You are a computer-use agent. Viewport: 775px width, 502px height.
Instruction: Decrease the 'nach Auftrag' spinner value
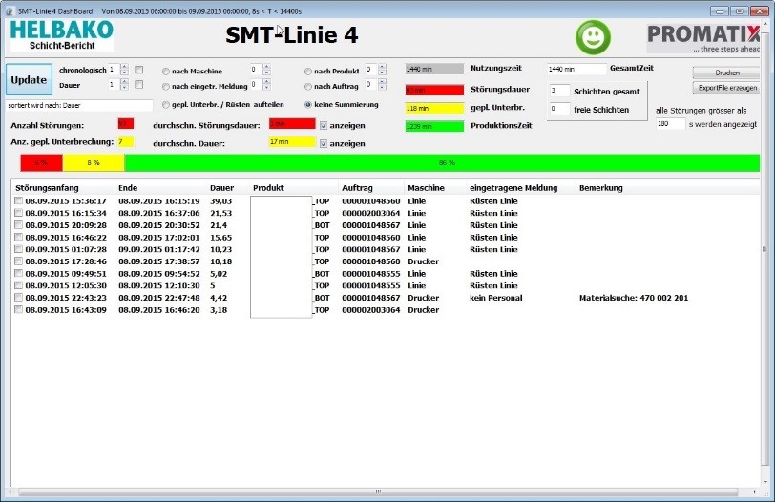tap(381, 89)
